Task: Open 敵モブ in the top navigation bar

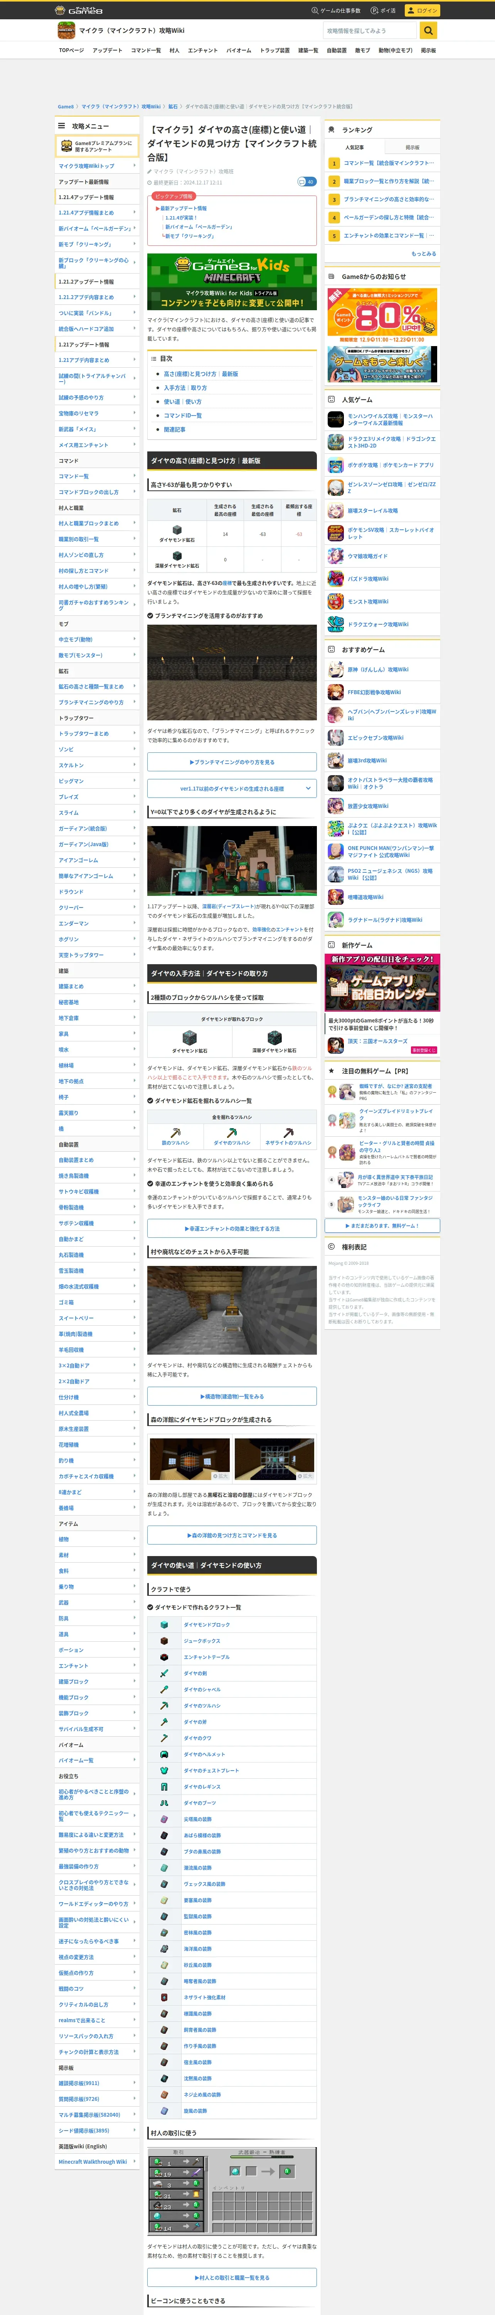Action: (x=362, y=50)
